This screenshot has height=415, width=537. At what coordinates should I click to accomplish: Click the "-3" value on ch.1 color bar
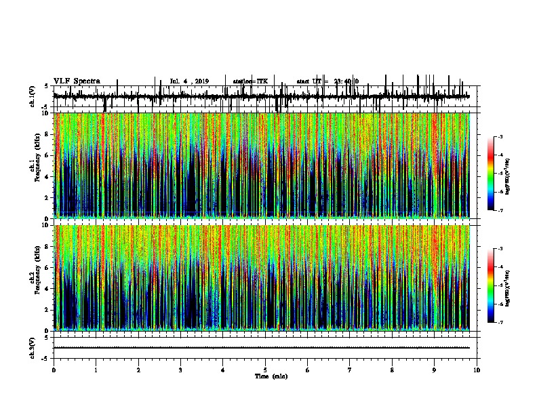coord(500,136)
